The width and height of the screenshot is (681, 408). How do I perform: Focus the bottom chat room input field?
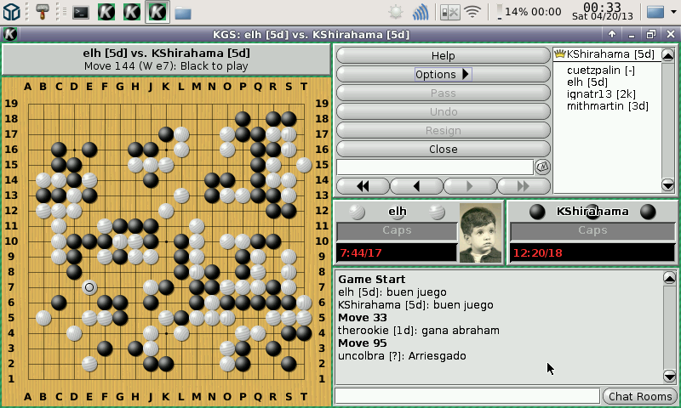467,396
